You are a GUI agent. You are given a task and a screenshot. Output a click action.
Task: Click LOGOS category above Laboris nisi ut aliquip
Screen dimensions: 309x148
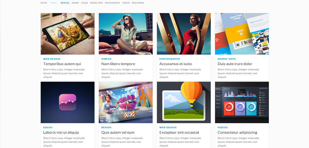click(x=48, y=128)
